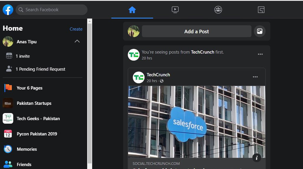Open the Gaming tab icon

coord(261,10)
